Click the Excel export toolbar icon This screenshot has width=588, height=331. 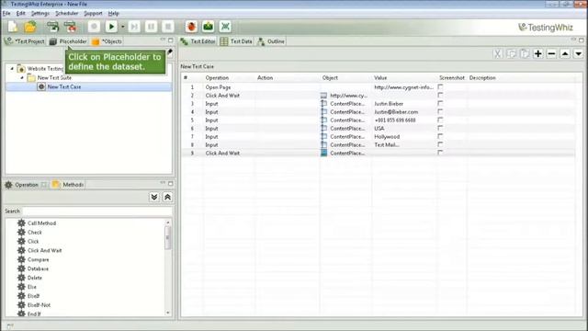(x=225, y=27)
